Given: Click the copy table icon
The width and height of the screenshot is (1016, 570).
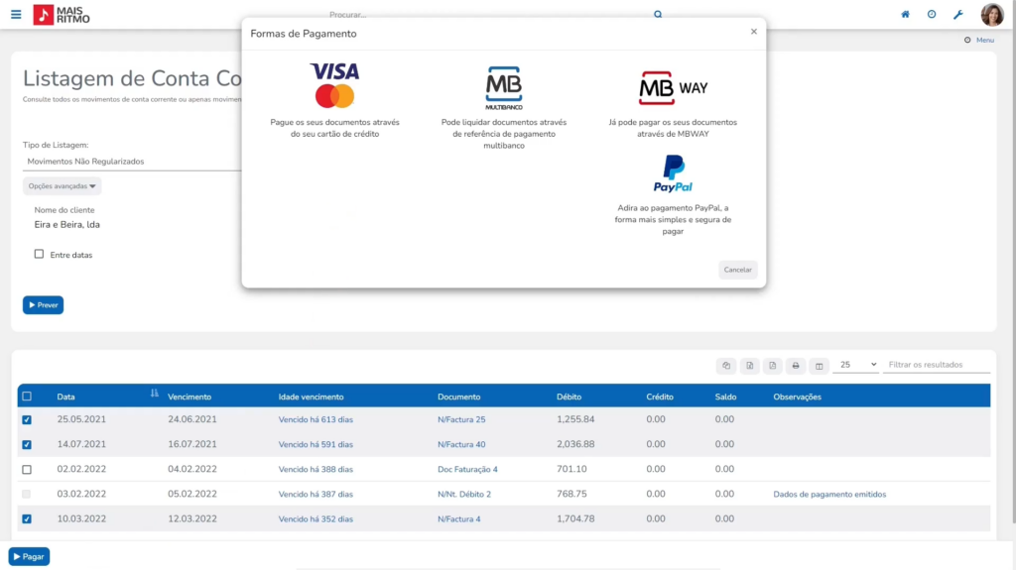Looking at the screenshot, I should [x=726, y=366].
